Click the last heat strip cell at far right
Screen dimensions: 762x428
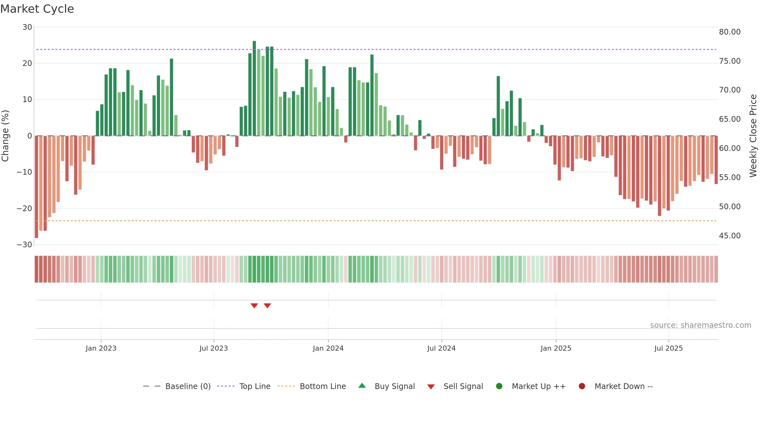click(x=716, y=269)
